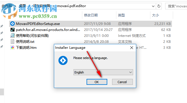Click 应用程序 type in the MovaviPDFEditorSetup row
The height and width of the screenshot is (103, 187).
(125, 24)
